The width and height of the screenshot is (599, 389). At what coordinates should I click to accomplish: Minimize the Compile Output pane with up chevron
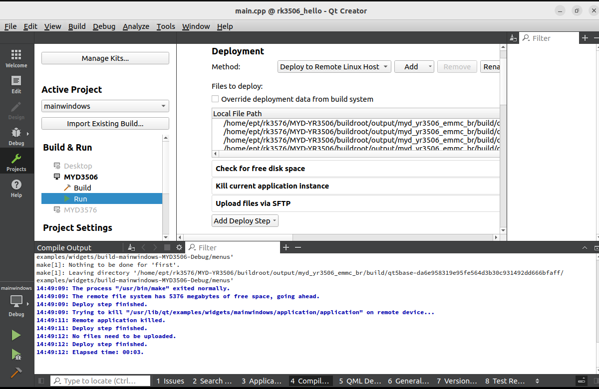[585, 247]
